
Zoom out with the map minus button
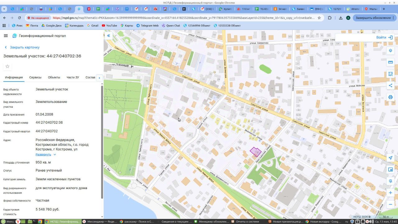coord(391,204)
